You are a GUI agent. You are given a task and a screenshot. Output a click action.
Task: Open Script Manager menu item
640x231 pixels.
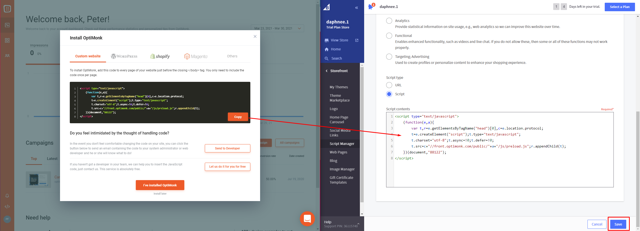click(x=342, y=144)
